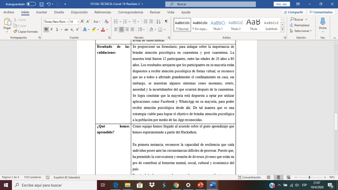Click the clear formatting icon
338x190 pixels.
[106, 21]
